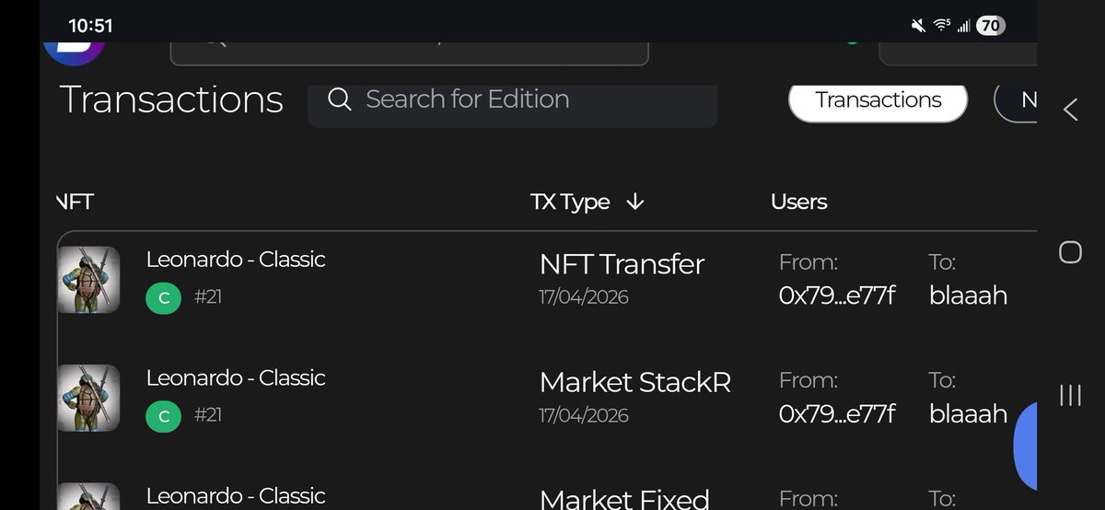
Task: Tap the battery indicator in status bar
Action: point(990,26)
